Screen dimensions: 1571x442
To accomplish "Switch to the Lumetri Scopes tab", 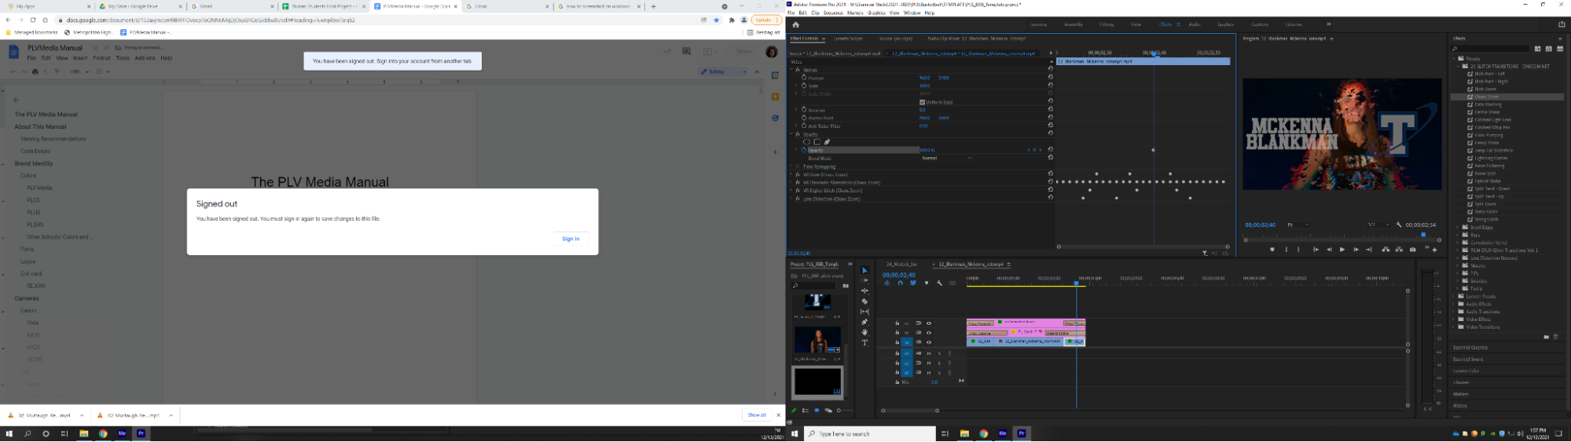I will click(848, 38).
